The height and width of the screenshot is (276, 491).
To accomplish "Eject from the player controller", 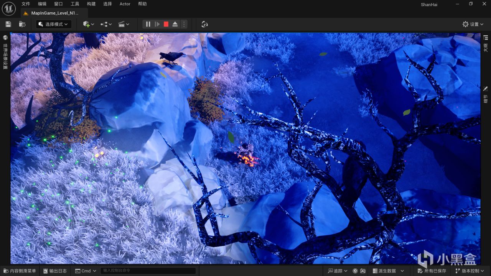I will tap(175, 24).
